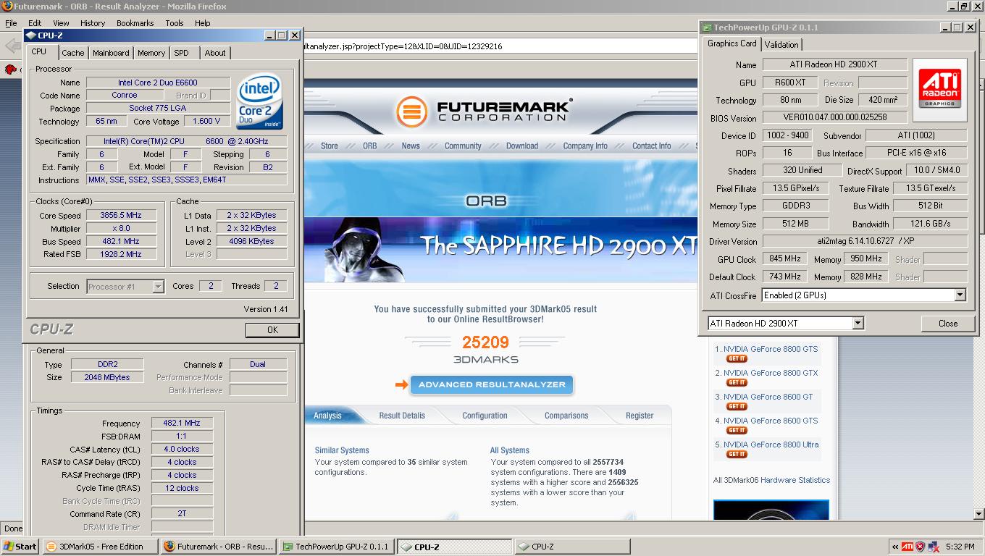The height and width of the screenshot is (556, 985).
Task: Click the GPU-Z title bar chip icon
Action: [706, 28]
